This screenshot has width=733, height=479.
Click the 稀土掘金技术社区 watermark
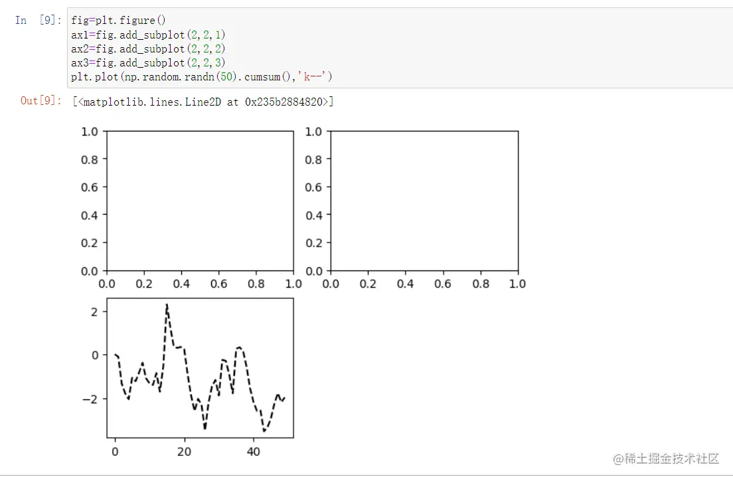[x=666, y=459]
